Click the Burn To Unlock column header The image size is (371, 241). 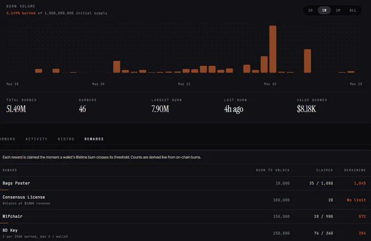pos(273,170)
